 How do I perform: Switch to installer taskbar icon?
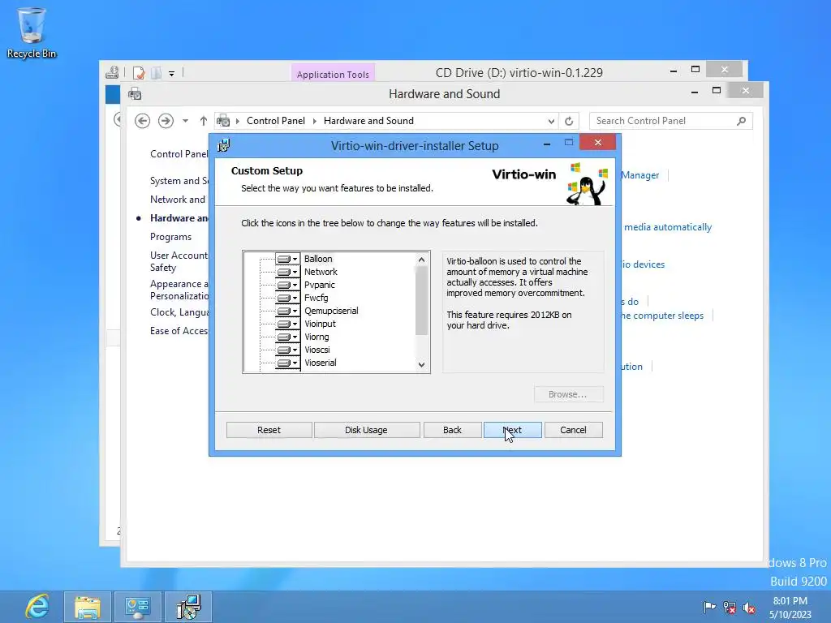[x=188, y=607]
